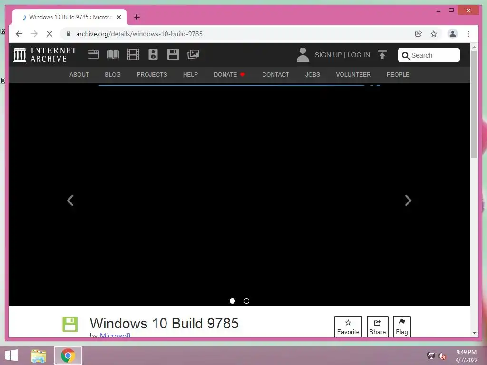Select the second carousel dot
Image resolution: width=487 pixels, height=365 pixels.
pos(247,301)
